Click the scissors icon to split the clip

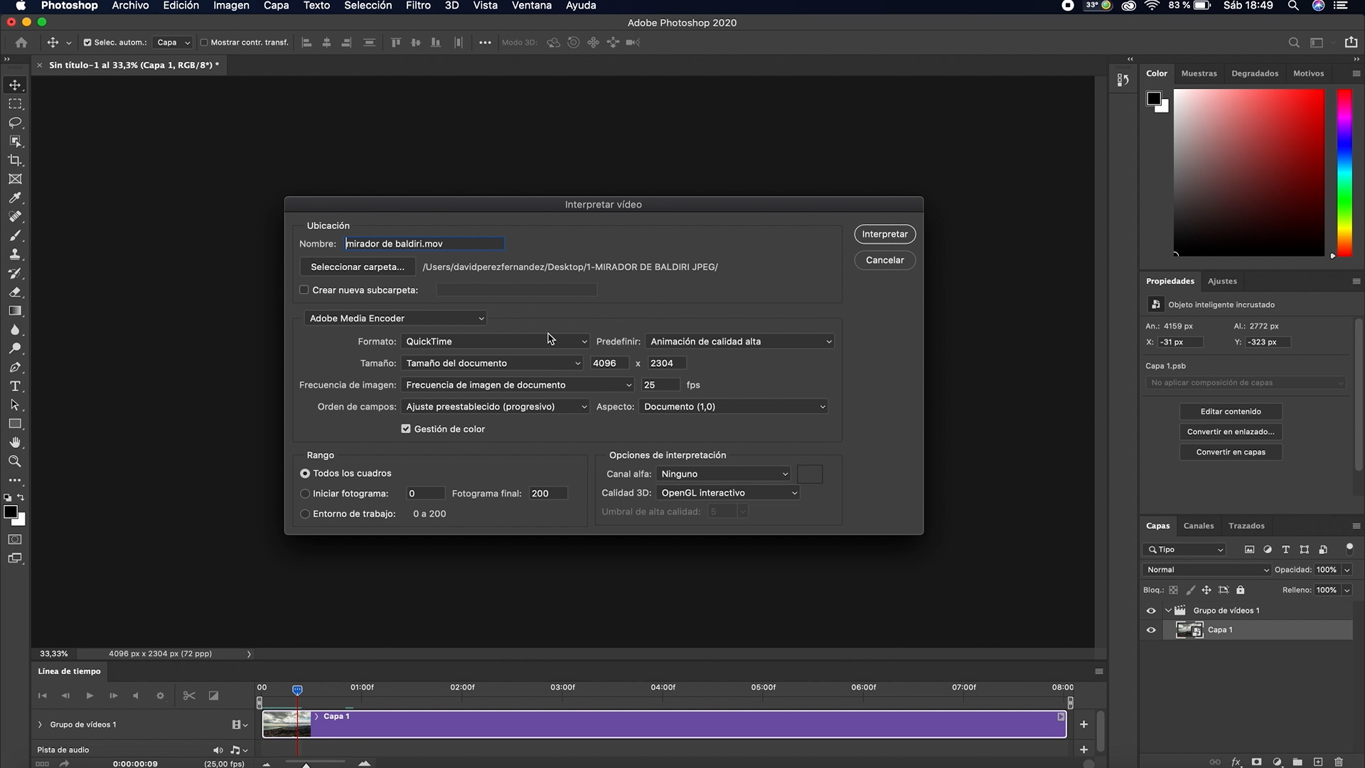(x=188, y=695)
